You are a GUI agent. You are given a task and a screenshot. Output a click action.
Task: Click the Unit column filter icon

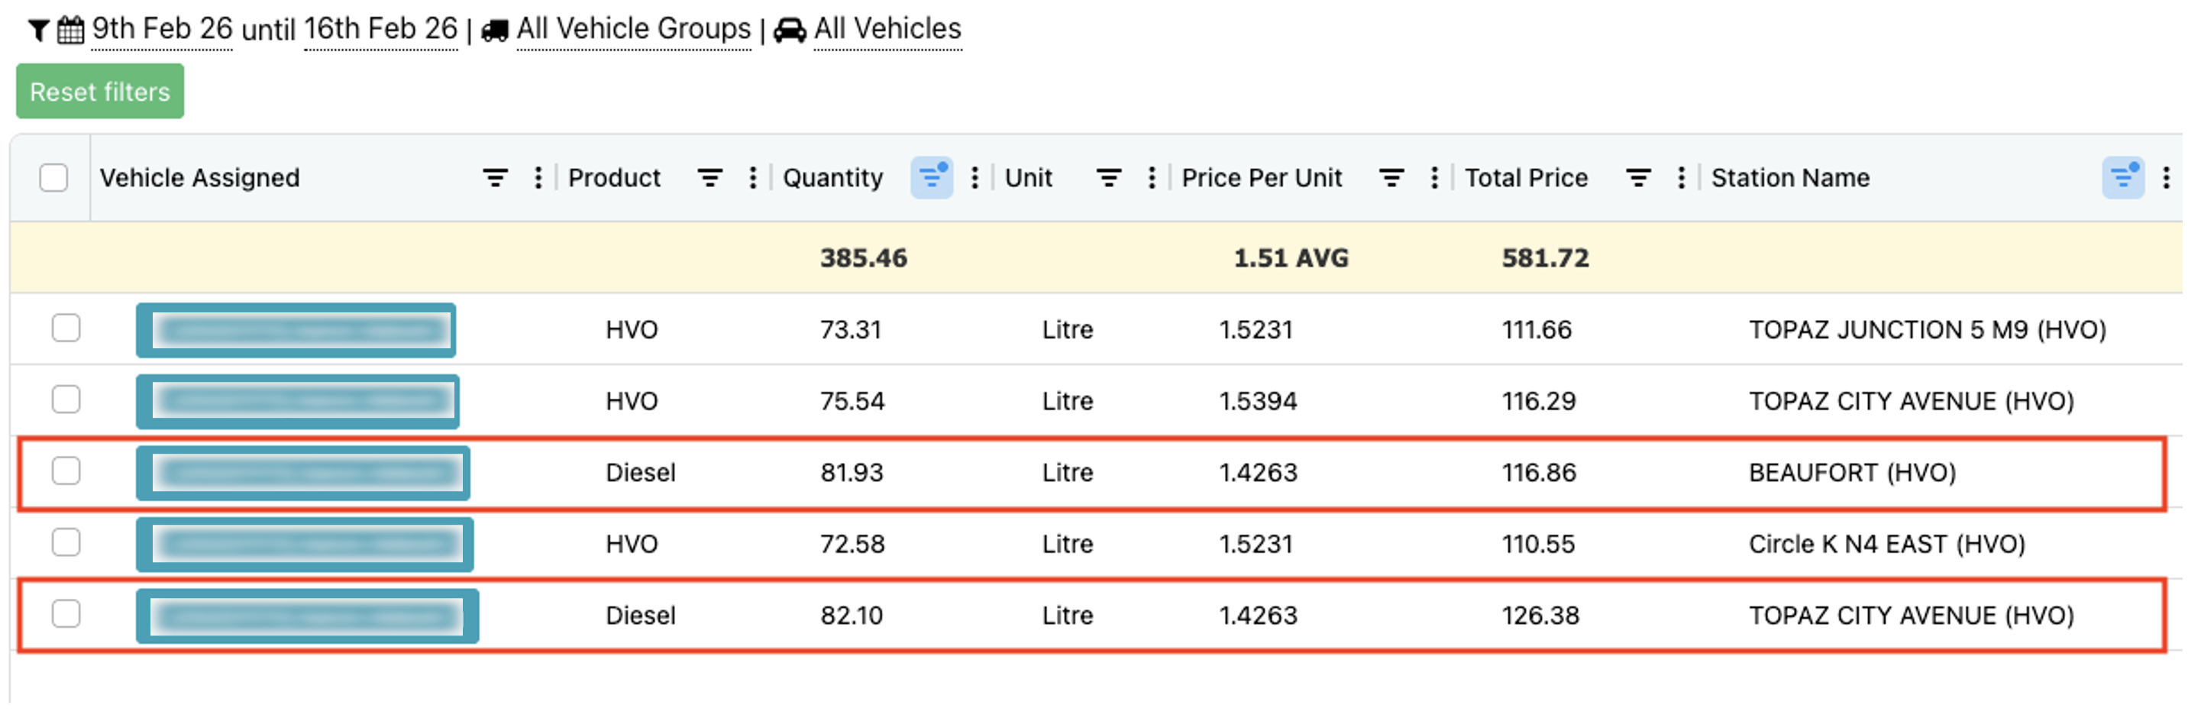click(1108, 178)
